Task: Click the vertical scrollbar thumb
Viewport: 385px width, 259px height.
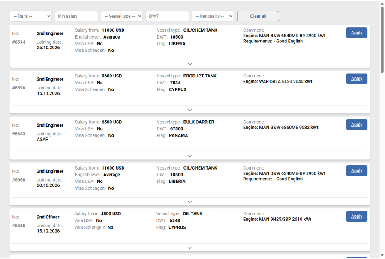Action: point(382,40)
